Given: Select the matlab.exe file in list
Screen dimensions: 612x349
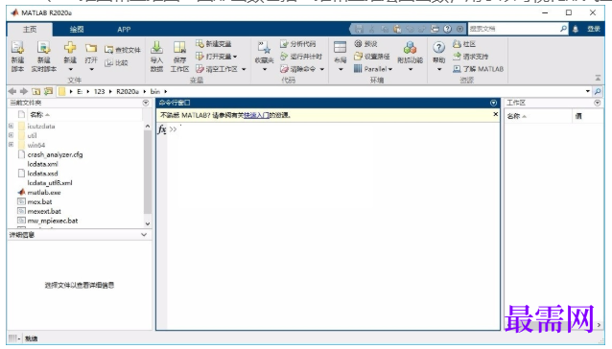Looking at the screenshot, I should pos(44,193).
